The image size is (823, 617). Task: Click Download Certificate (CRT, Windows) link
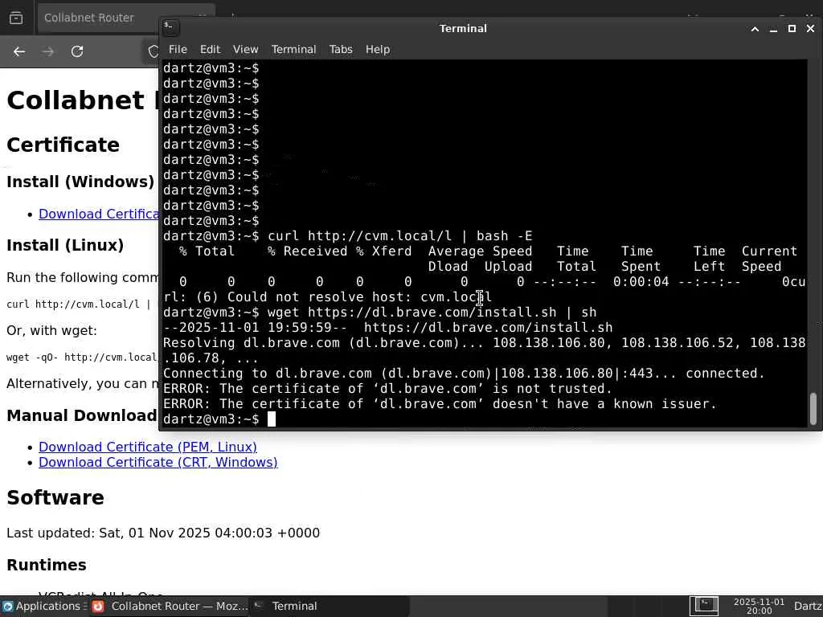[x=158, y=462]
